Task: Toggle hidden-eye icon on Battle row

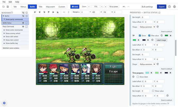Action: pos(23,16)
